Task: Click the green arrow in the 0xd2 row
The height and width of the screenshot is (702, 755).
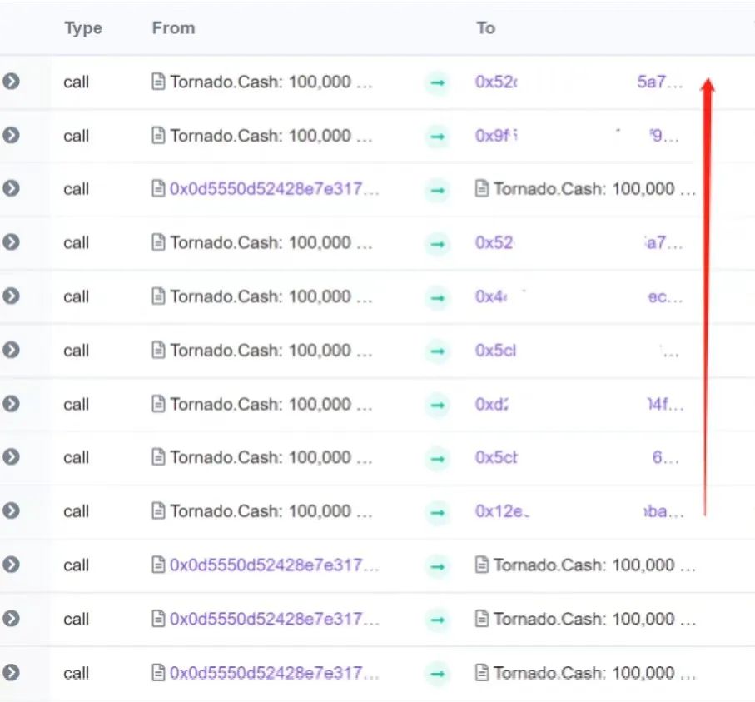Action: point(437,405)
